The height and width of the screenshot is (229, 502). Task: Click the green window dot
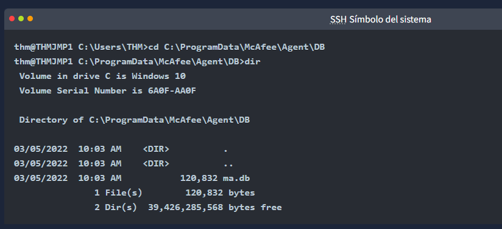click(x=21, y=18)
